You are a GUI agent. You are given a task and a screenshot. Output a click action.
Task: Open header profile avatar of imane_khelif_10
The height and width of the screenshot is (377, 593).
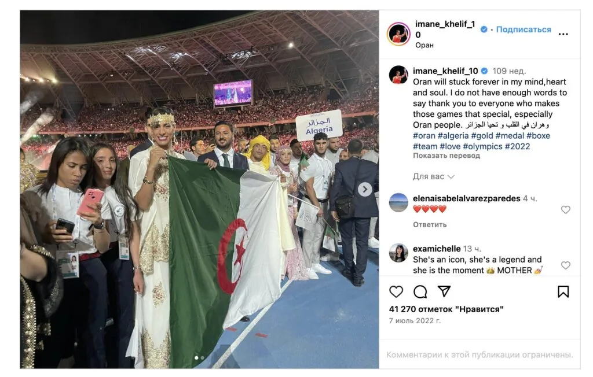click(x=398, y=34)
